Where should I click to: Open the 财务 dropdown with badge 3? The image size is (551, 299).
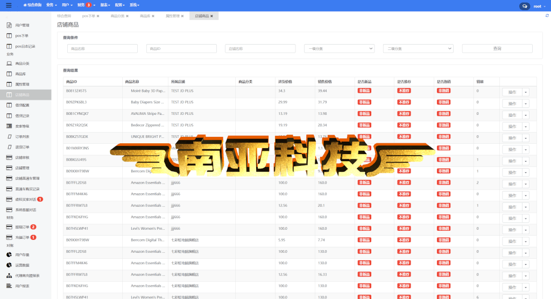[x=87, y=5]
